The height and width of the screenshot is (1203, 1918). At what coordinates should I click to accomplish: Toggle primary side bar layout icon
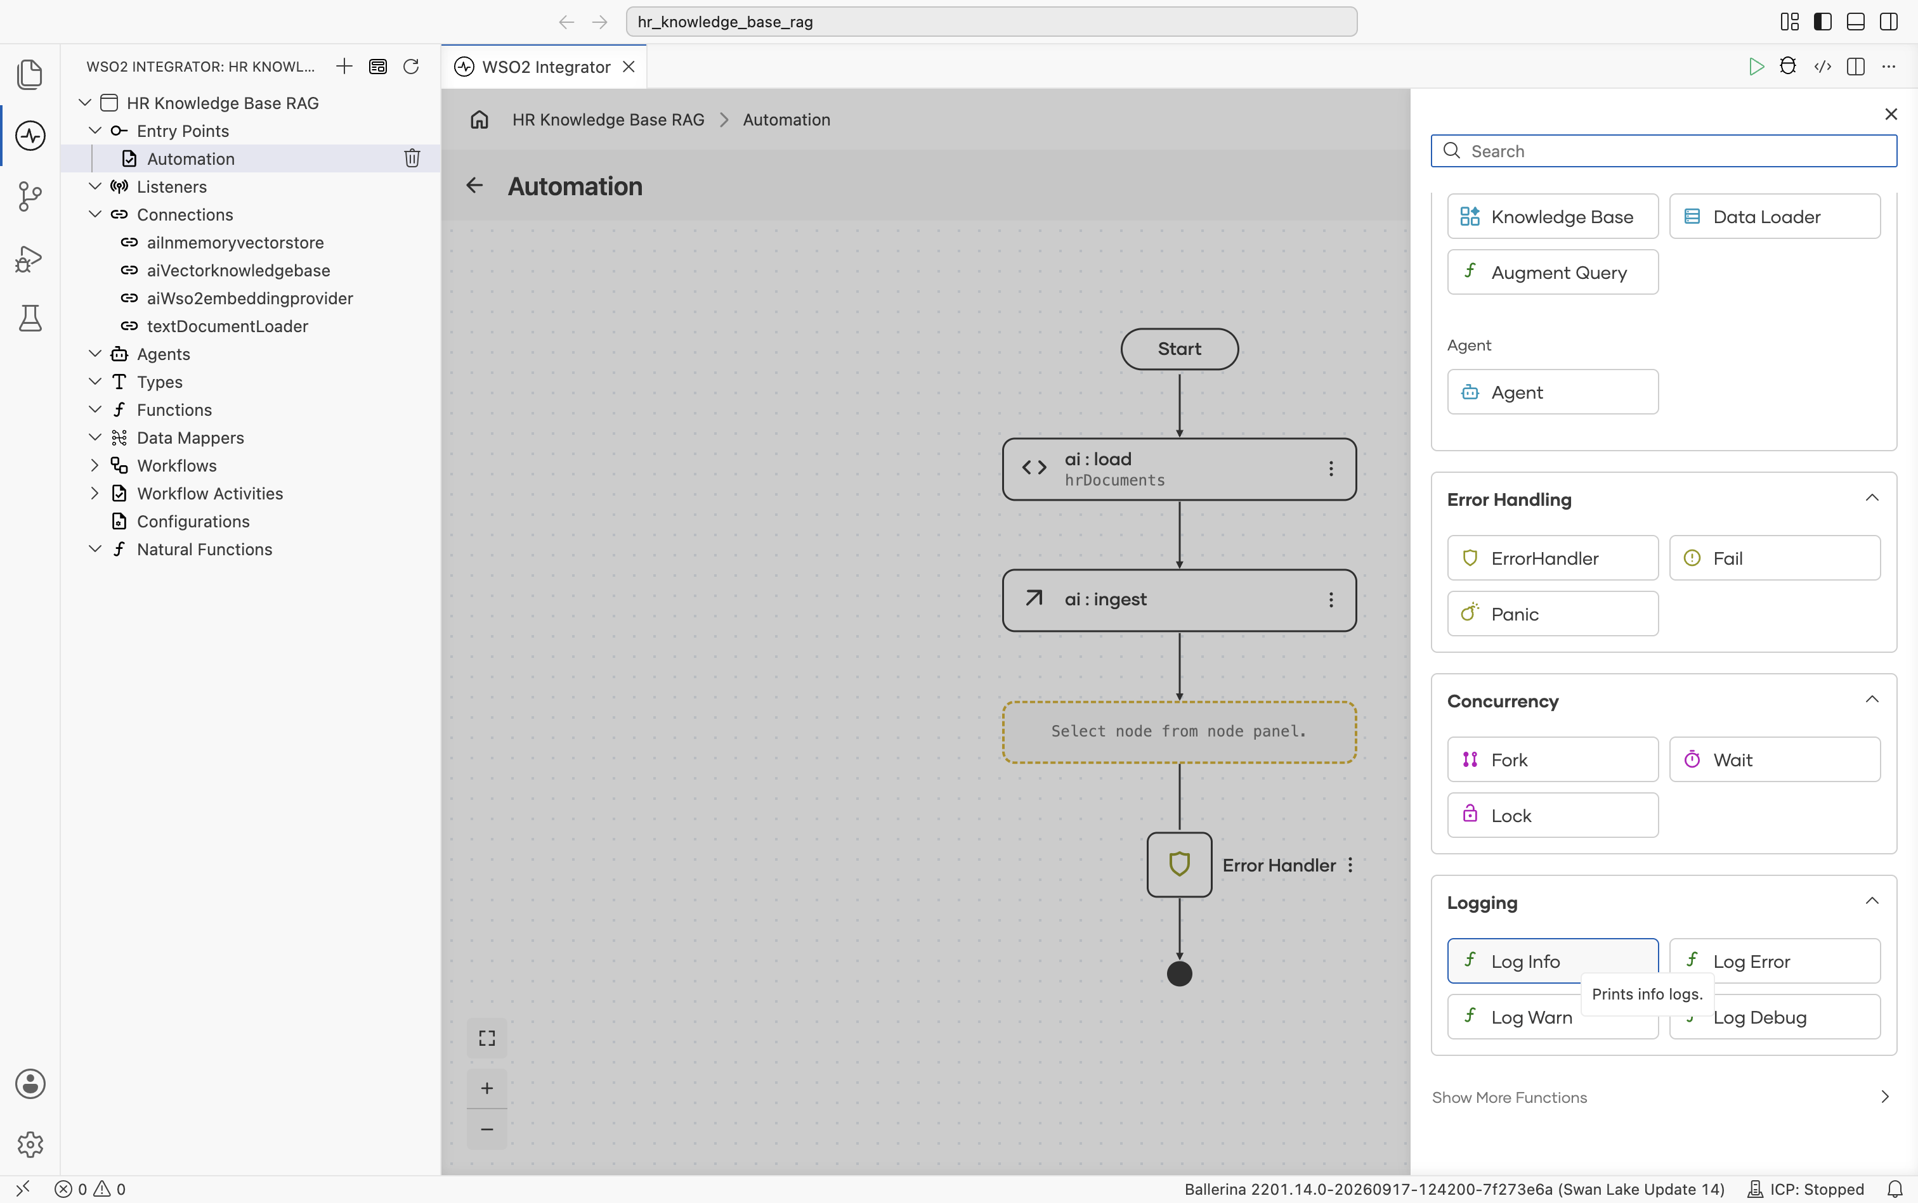click(x=1822, y=22)
